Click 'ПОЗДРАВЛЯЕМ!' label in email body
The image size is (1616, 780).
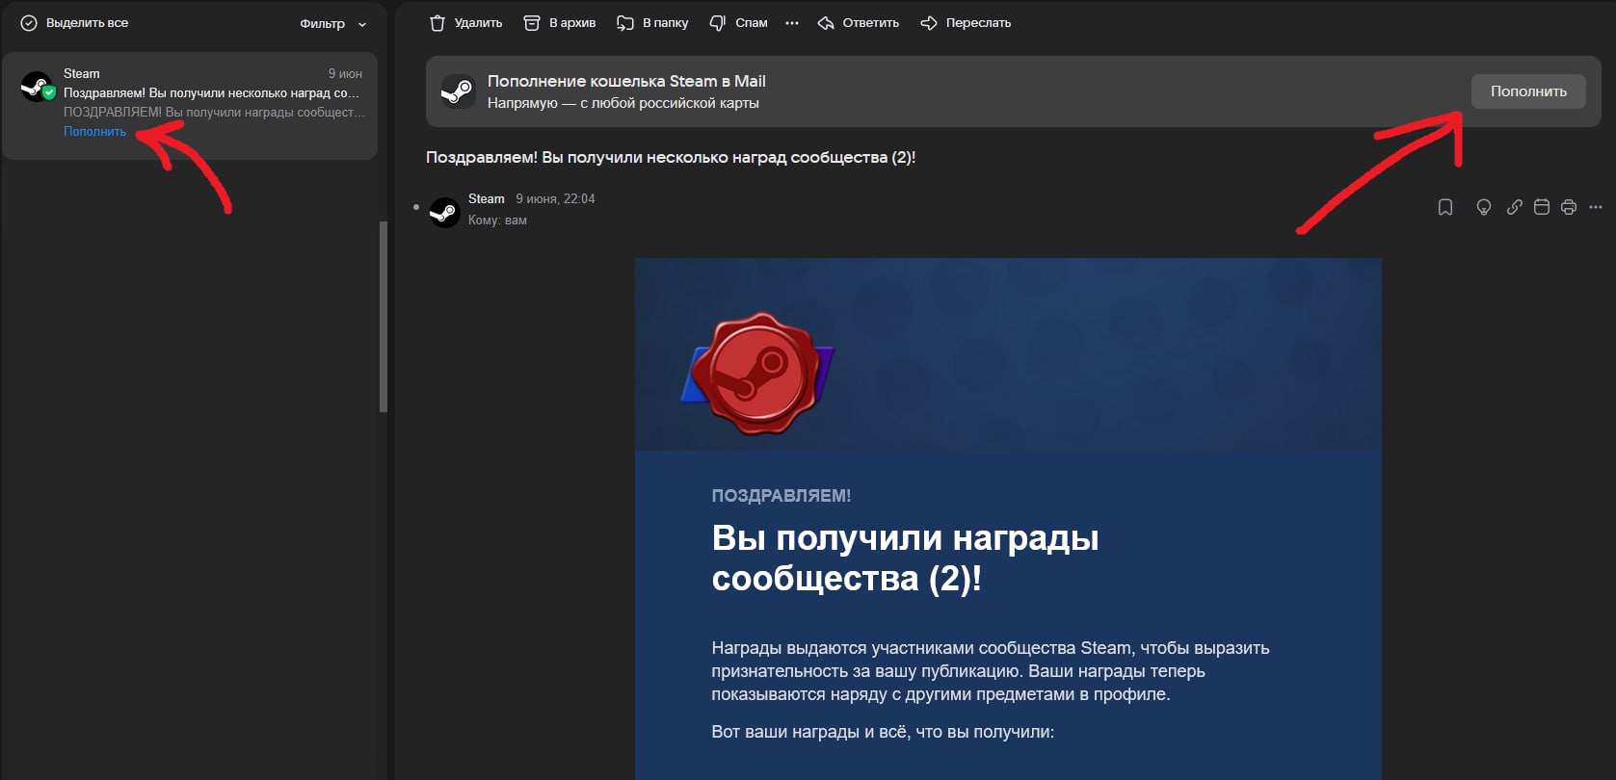coord(782,496)
